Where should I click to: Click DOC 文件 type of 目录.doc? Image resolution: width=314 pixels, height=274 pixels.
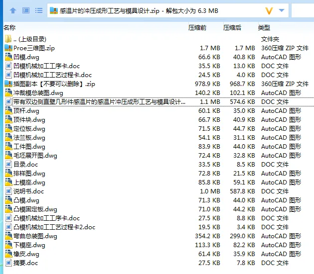pyautogui.click(x=275, y=164)
